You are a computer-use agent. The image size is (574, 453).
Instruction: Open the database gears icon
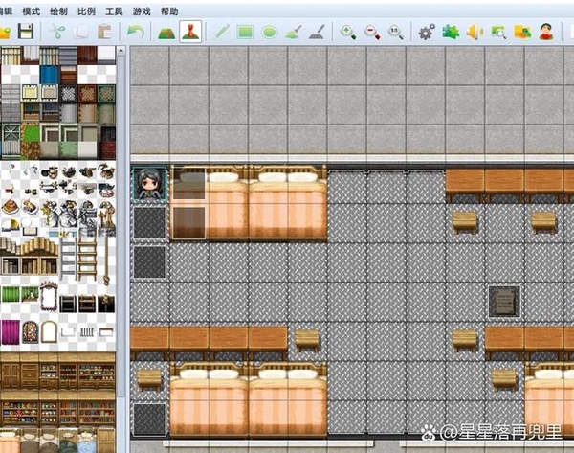[427, 32]
